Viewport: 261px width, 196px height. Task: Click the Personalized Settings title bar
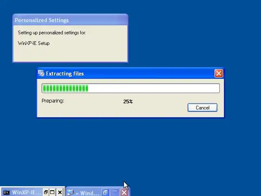point(70,20)
